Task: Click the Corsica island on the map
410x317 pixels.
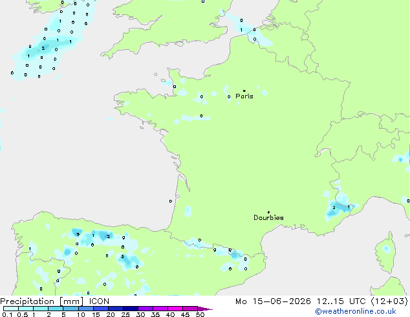Action: tap(385, 252)
